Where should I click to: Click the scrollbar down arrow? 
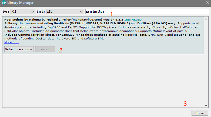tap(206, 105)
